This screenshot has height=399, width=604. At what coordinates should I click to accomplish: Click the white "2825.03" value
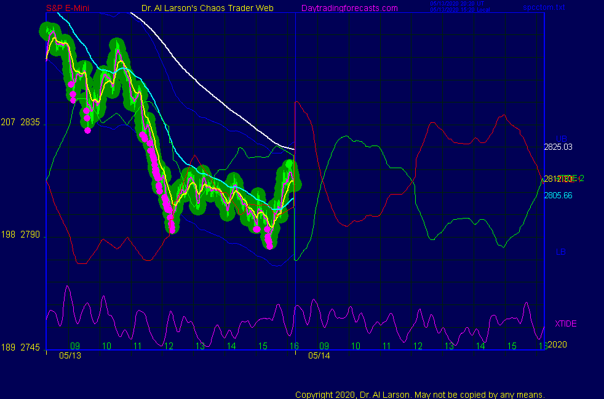tap(558, 147)
